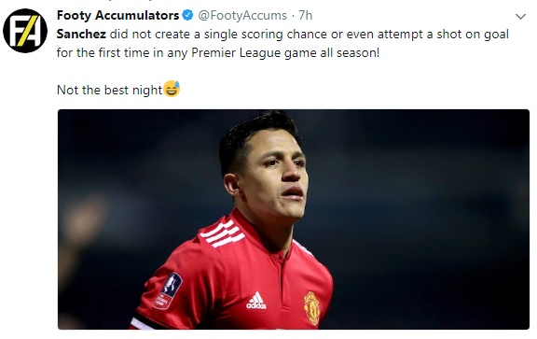The image size is (537, 339).
Task: Expand the tweet options chevron
Action: (520, 17)
